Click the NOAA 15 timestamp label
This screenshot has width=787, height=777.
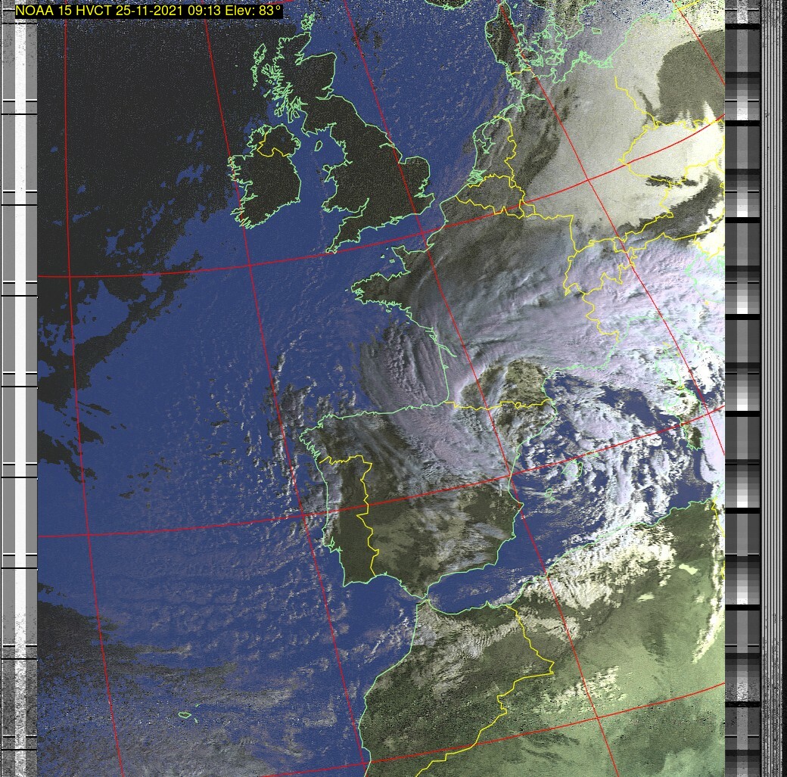(x=148, y=11)
